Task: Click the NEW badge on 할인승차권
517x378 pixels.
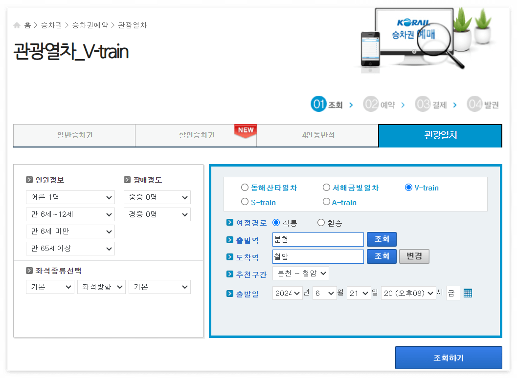Action: pos(245,130)
